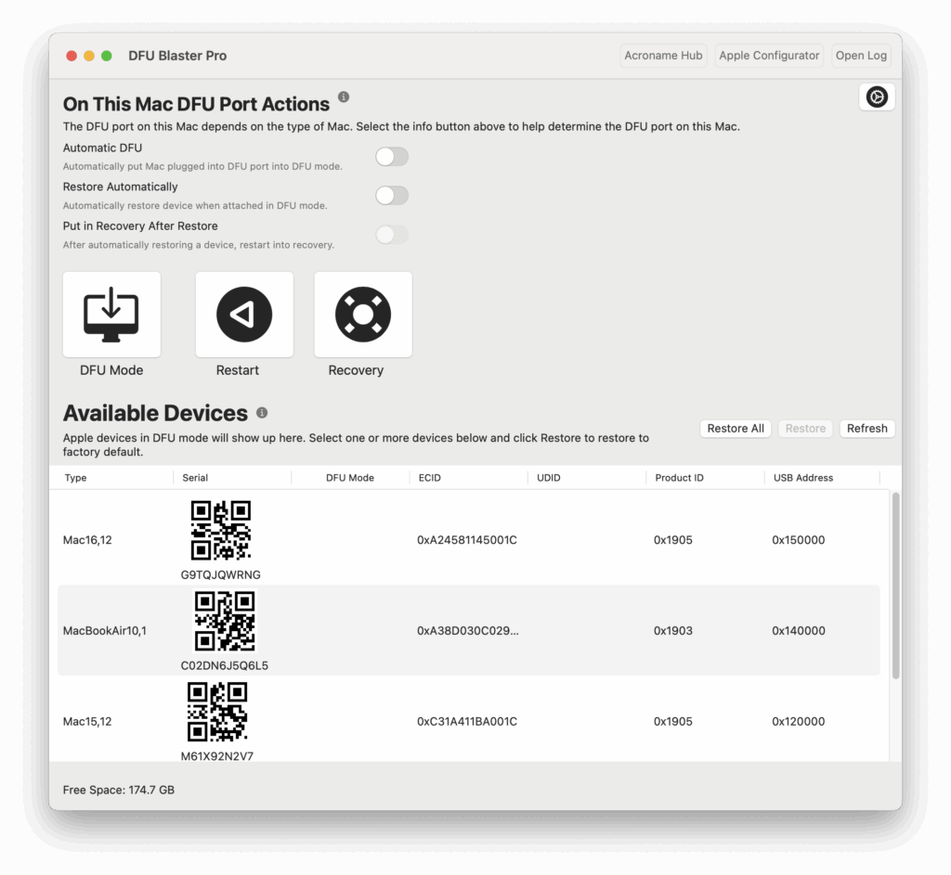Toggle the Automatic DFU switch
This screenshot has height=875, width=951.
click(x=392, y=157)
